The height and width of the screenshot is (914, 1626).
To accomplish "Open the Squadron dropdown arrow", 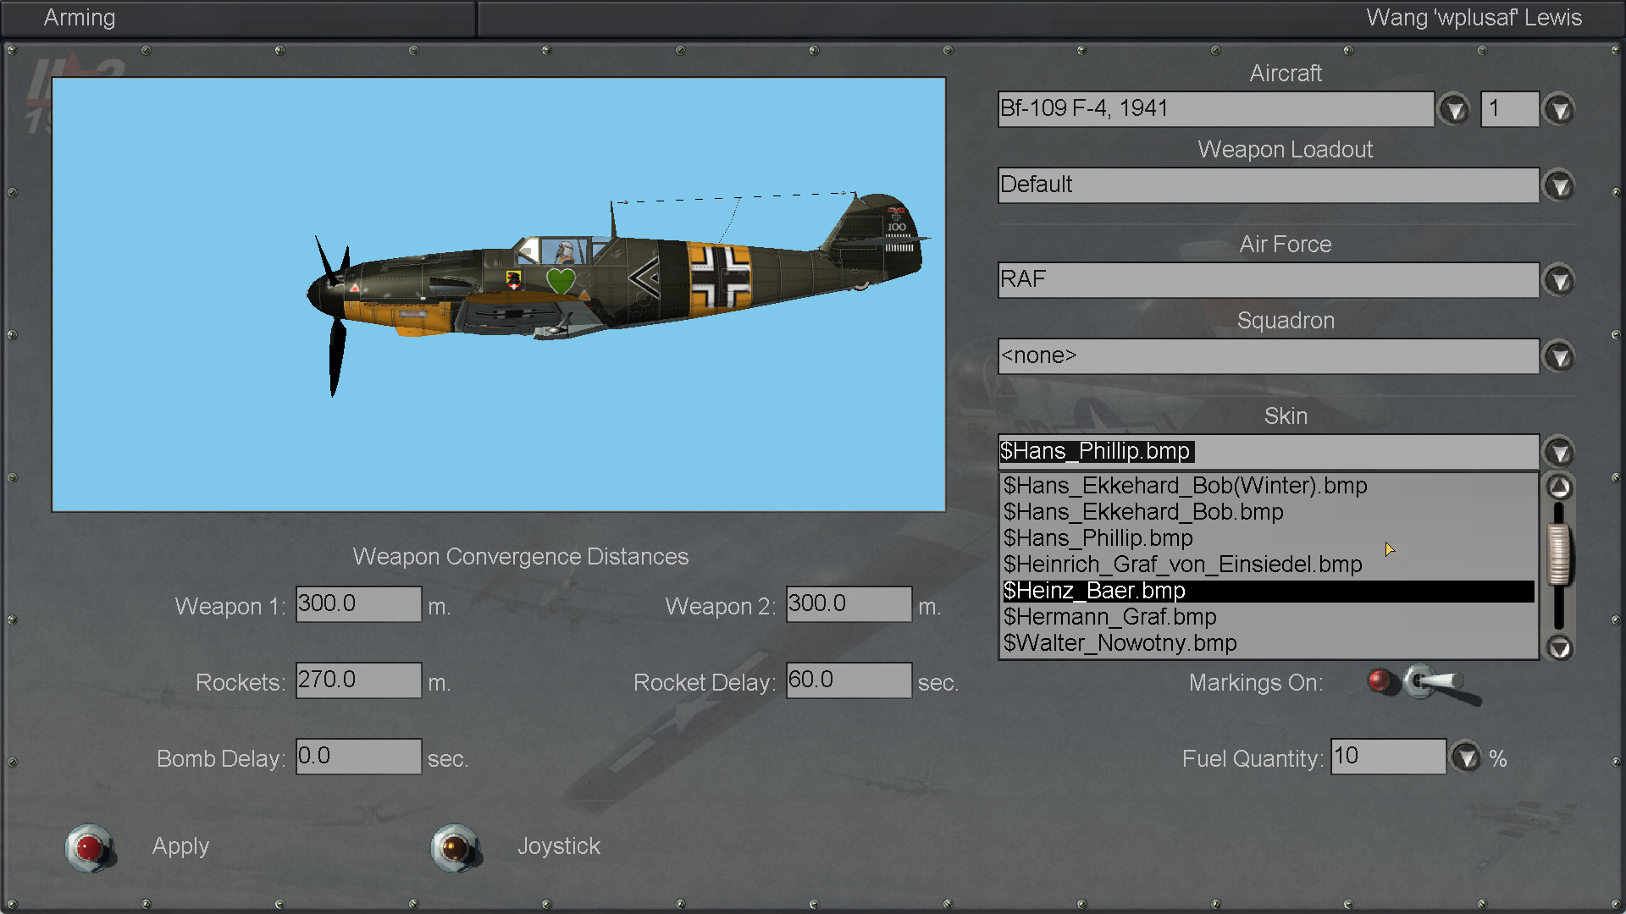I will [1559, 356].
